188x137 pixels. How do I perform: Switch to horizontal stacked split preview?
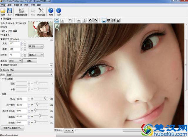point(118,20)
